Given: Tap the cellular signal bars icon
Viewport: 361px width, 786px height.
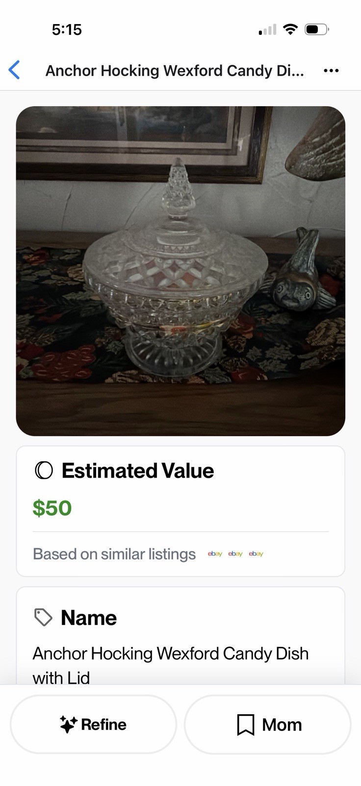Looking at the screenshot, I should (x=267, y=30).
